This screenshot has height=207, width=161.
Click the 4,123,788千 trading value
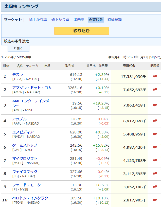[x=135, y=161]
